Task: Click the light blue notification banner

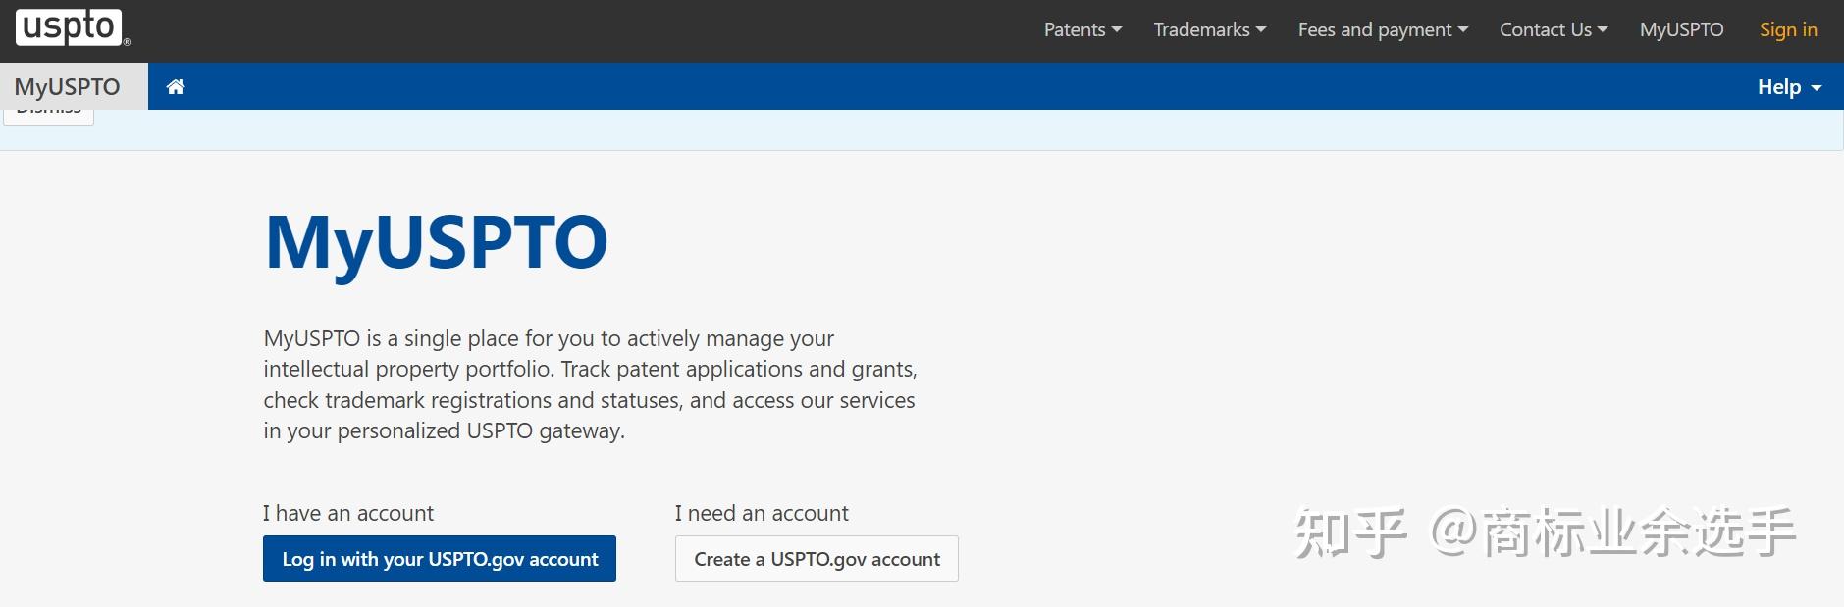Action: (x=883, y=130)
